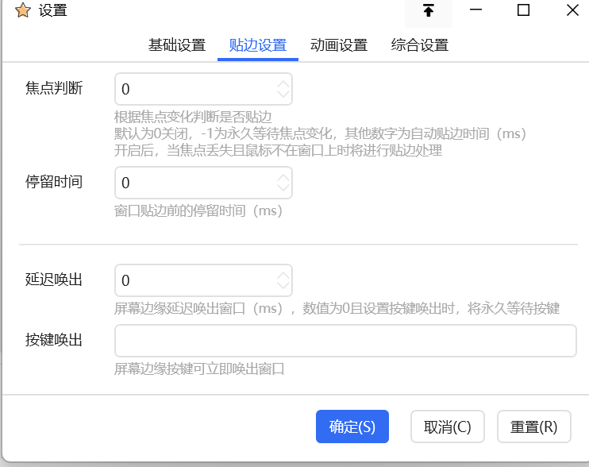589x467 pixels.
Task: Decrease the 焦点判断 value with down arrow
Action: [283, 95]
